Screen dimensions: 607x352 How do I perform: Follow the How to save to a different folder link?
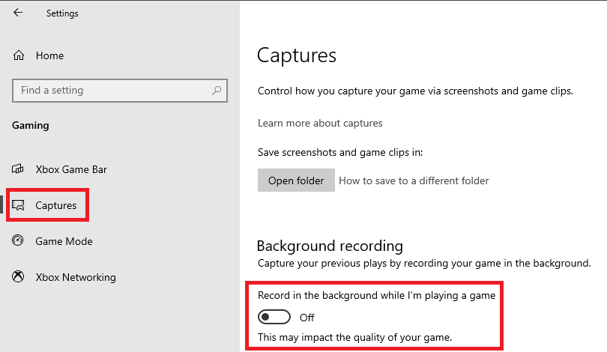coord(414,180)
